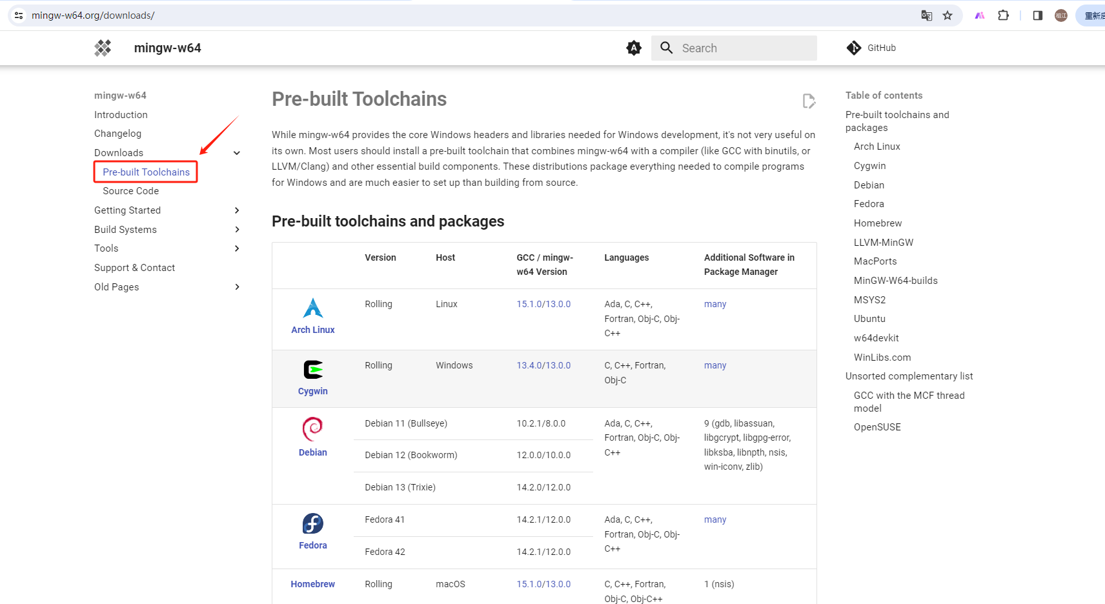1105x604 pixels.
Task: Click the Arch Linux logo
Action: pos(313,308)
